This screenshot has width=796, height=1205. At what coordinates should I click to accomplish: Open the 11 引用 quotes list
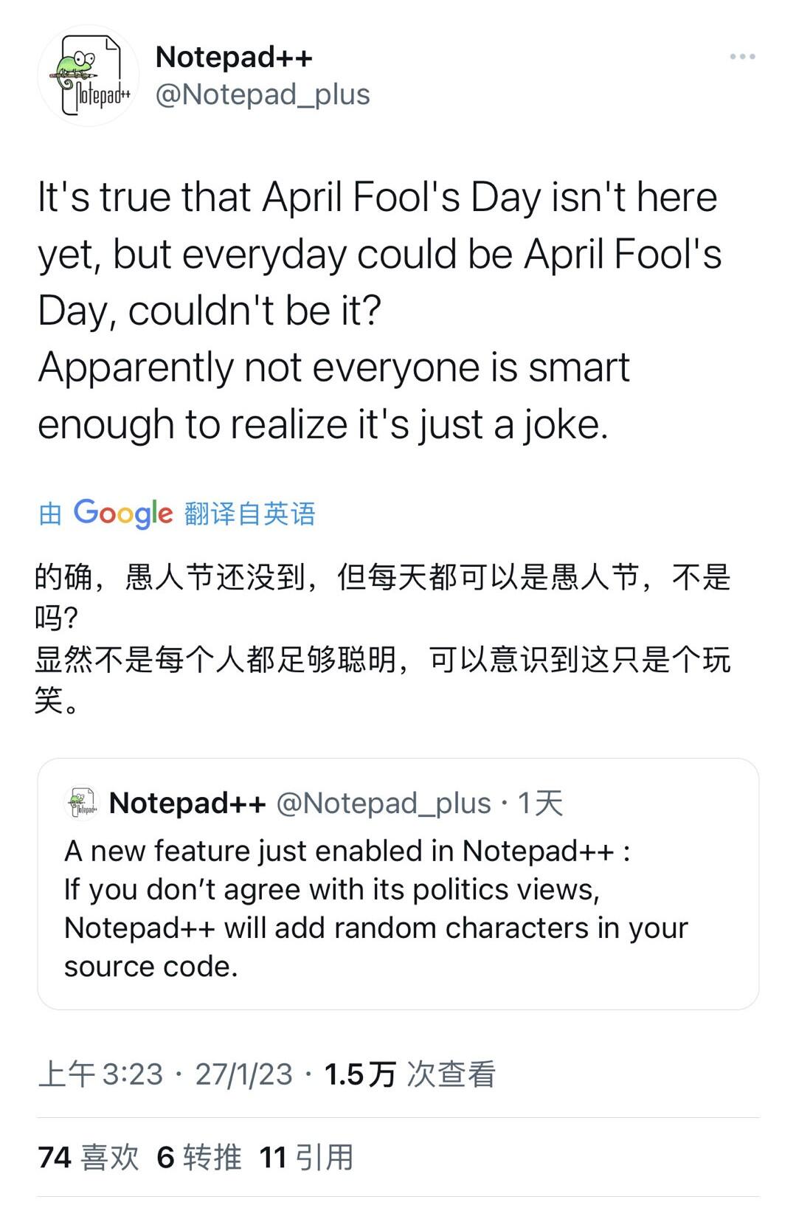pos(307,1157)
